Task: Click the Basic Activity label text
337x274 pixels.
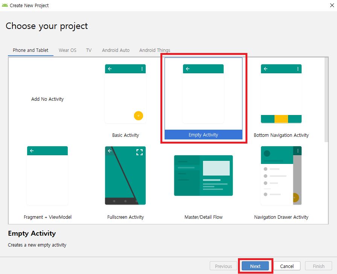Action: coord(125,135)
